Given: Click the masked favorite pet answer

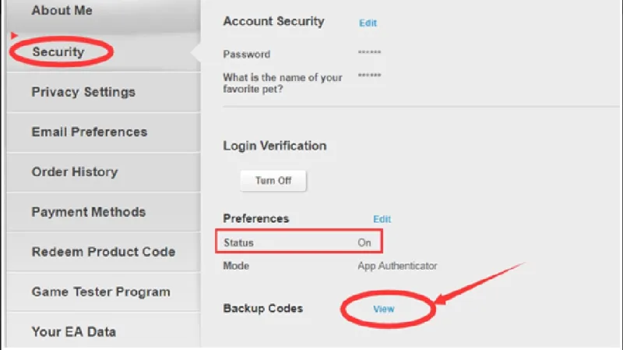Looking at the screenshot, I should coord(369,76).
